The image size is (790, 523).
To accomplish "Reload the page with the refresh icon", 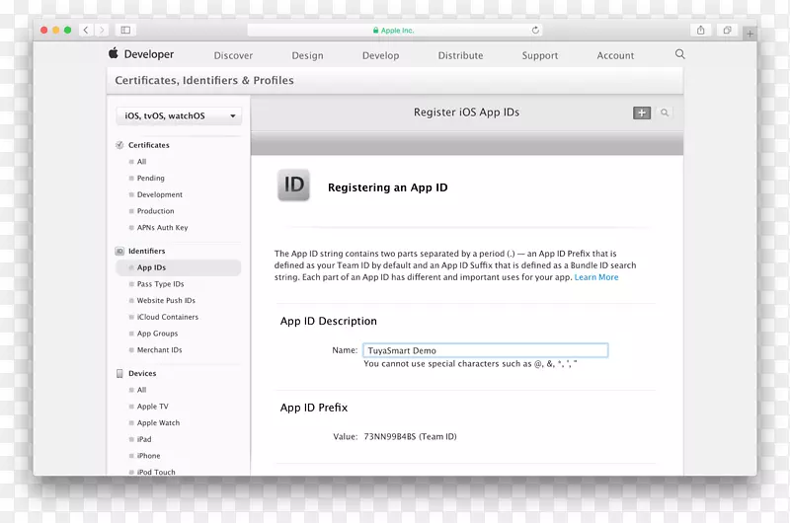I will click(x=535, y=31).
